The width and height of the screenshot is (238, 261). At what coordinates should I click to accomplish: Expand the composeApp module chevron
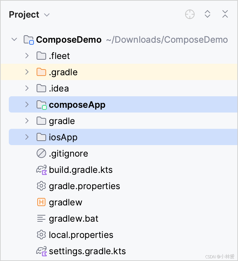point(27,104)
